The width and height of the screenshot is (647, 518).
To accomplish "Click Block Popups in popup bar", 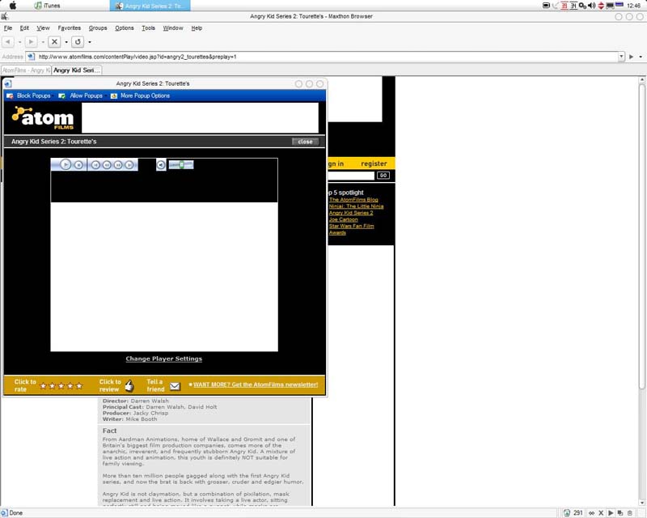I will [28, 96].
